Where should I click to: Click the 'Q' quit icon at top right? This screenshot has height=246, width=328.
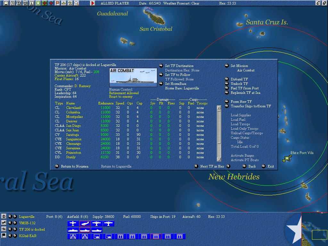pyautogui.click(x=324, y=3)
